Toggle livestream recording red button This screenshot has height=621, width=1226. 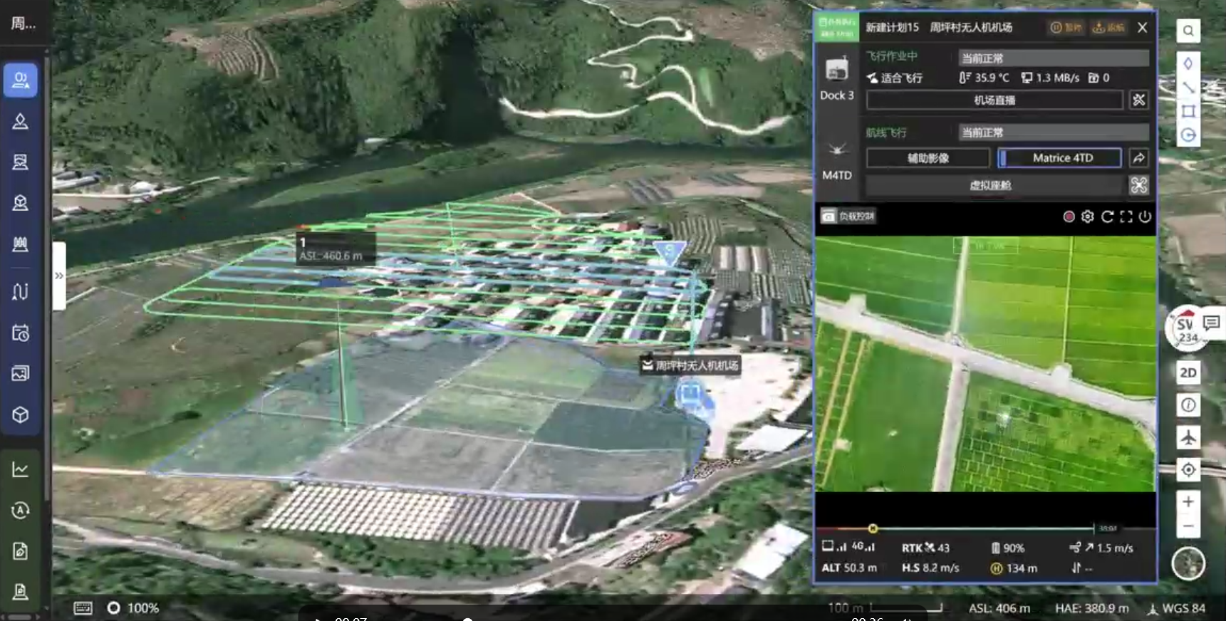1069,216
